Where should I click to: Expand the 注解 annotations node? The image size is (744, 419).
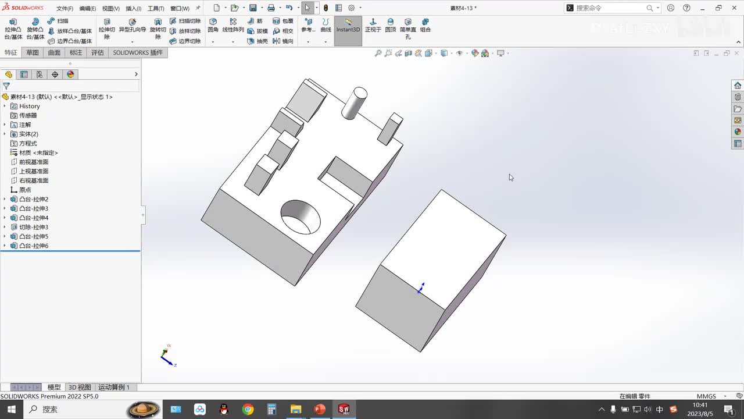coord(5,125)
